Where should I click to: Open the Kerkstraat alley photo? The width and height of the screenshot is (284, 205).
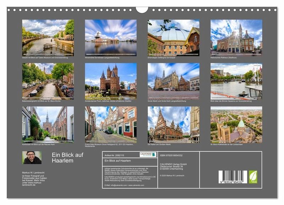(x=48, y=125)
